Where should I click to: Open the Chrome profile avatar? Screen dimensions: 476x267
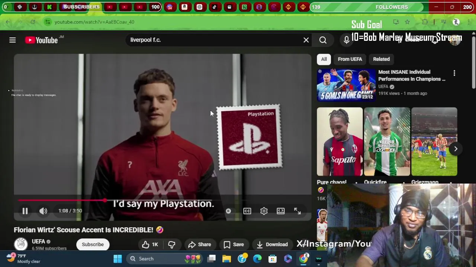[x=456, y=22]
